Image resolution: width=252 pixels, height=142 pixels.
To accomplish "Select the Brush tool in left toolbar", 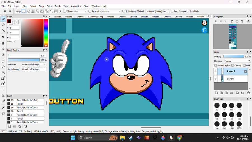I will click(3, 19).
